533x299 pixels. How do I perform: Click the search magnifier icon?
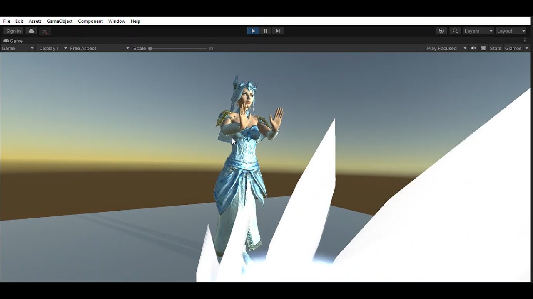pos(455,31)
